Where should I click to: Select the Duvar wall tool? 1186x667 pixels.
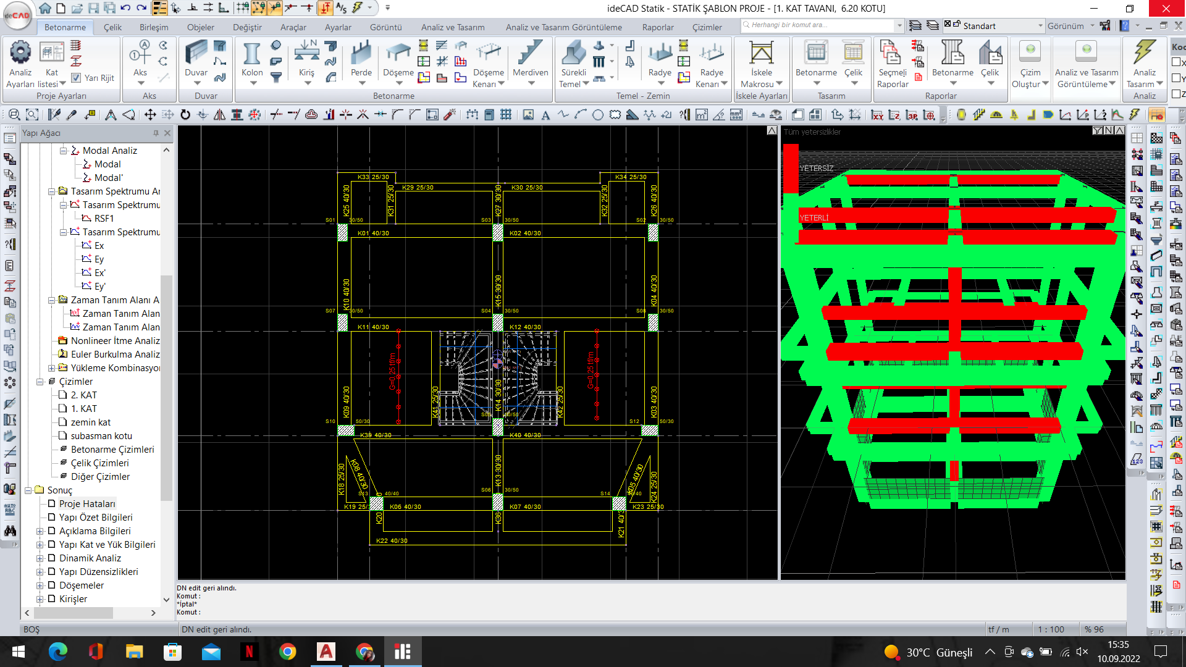pyautogui.click(x=196, y=54)
